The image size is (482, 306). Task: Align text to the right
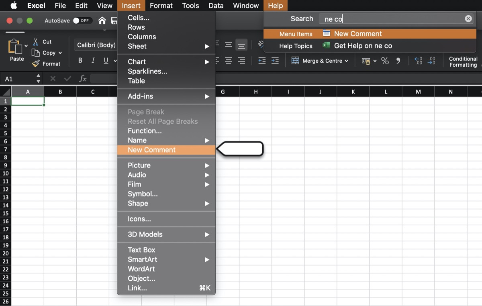(241, 61)
